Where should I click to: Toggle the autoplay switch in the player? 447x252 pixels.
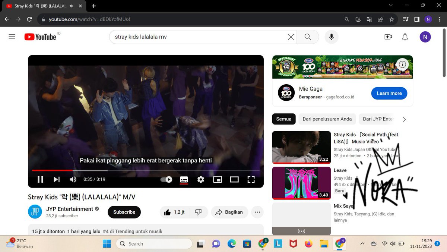pos(166,179)
